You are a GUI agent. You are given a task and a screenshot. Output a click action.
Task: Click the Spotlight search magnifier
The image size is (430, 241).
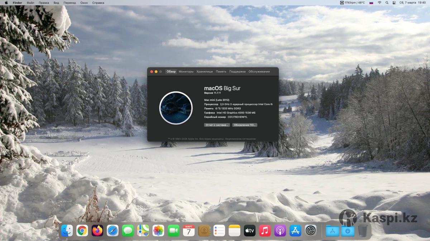click(x=387, y=3)
